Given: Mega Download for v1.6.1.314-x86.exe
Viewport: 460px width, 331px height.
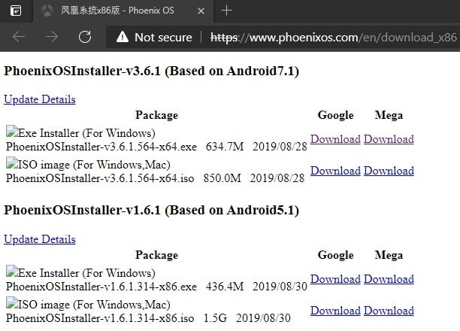Looking at the screenshot, I should [389, 279].
